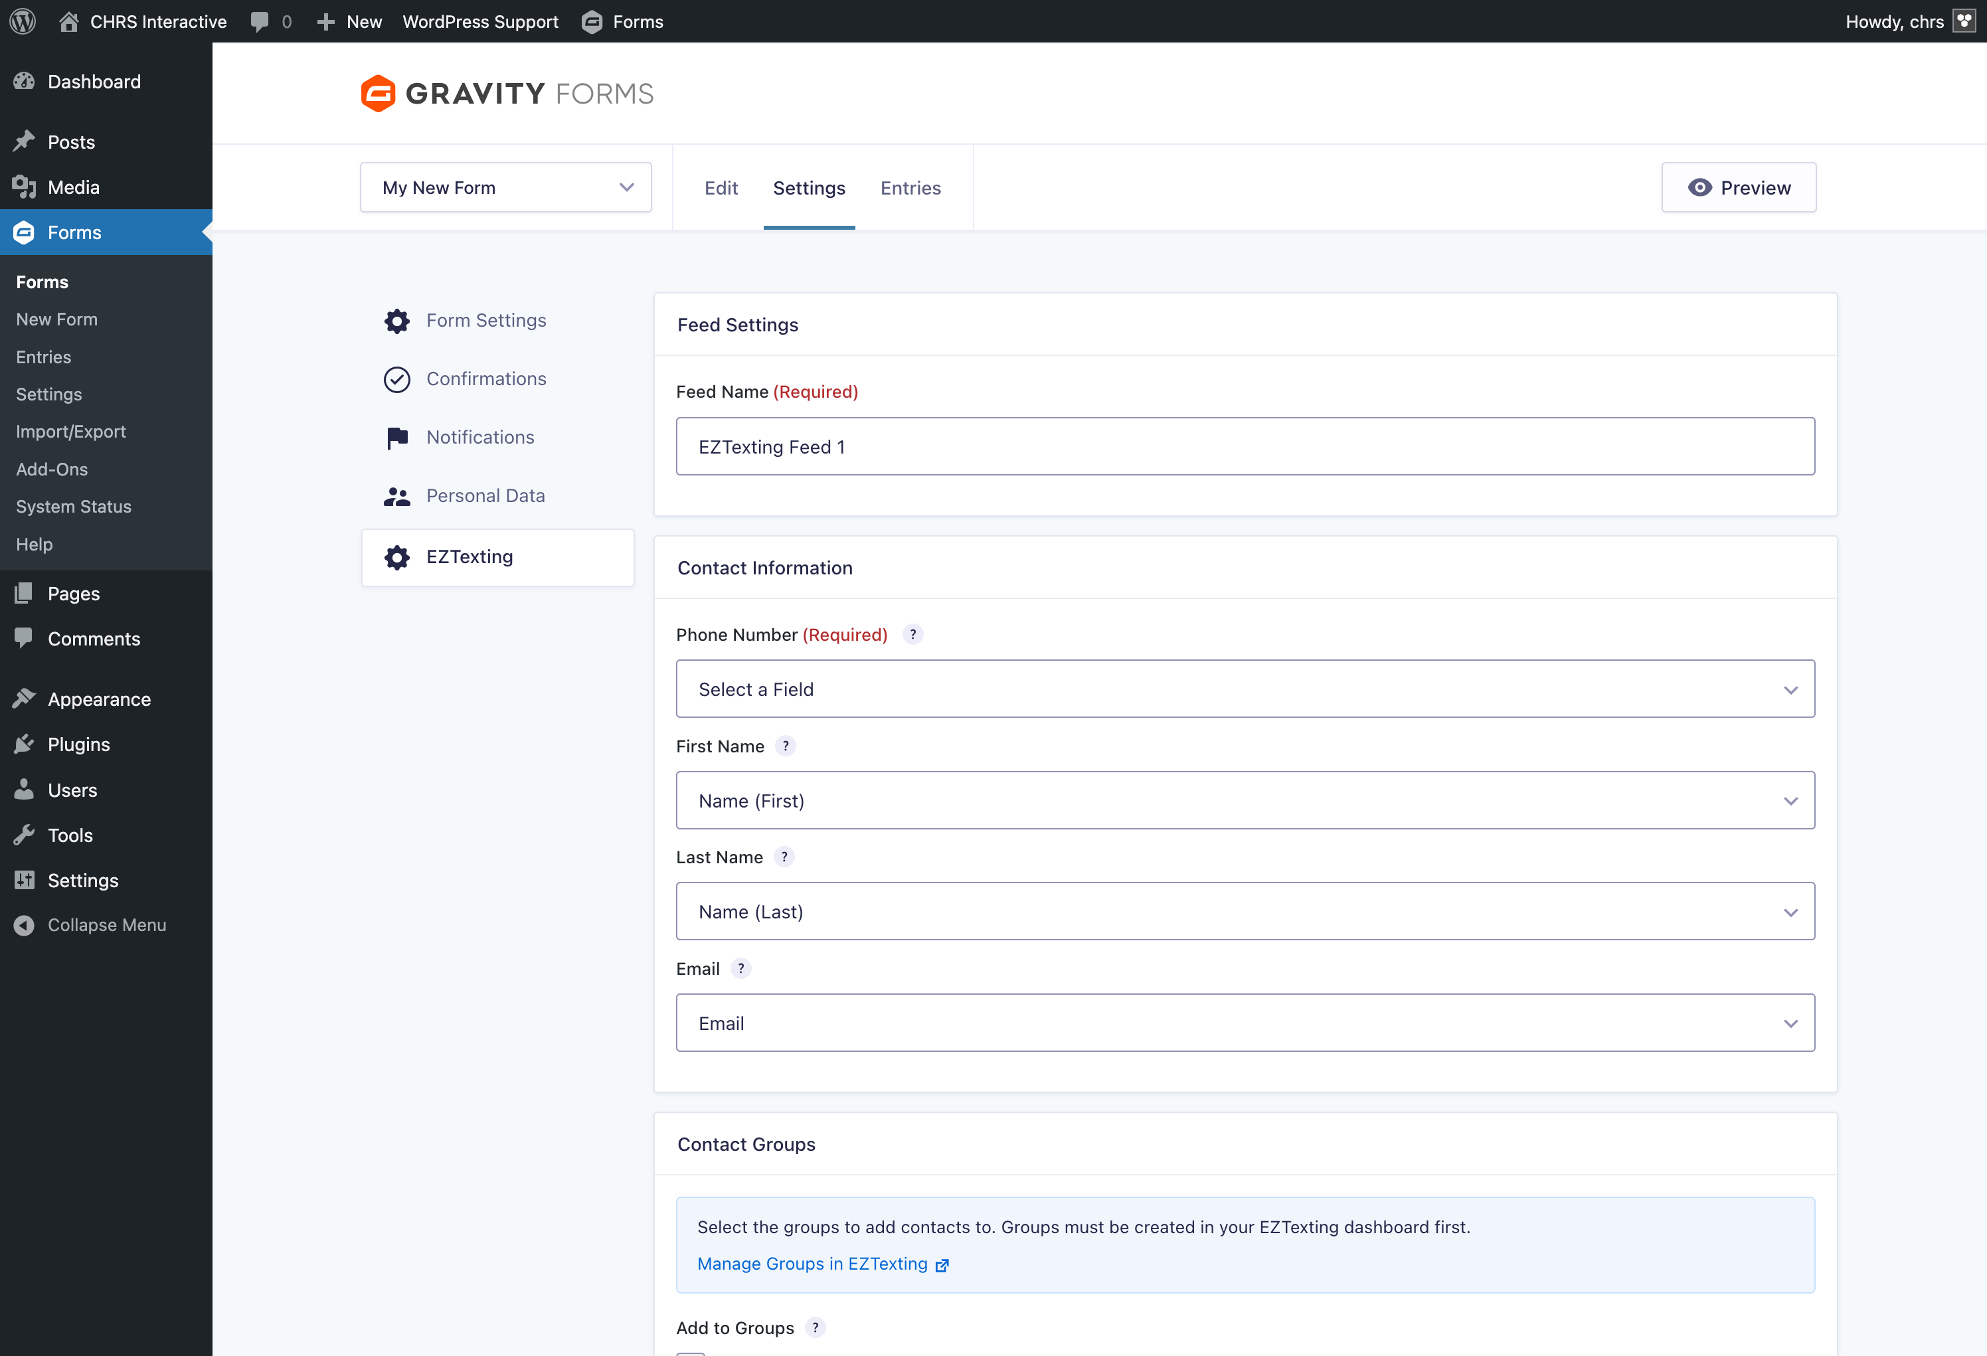
Task: Click the First Name help question icon
Action: (x=785, y=746)
